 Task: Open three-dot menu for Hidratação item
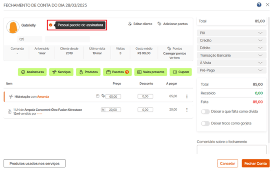coord(187,96)
